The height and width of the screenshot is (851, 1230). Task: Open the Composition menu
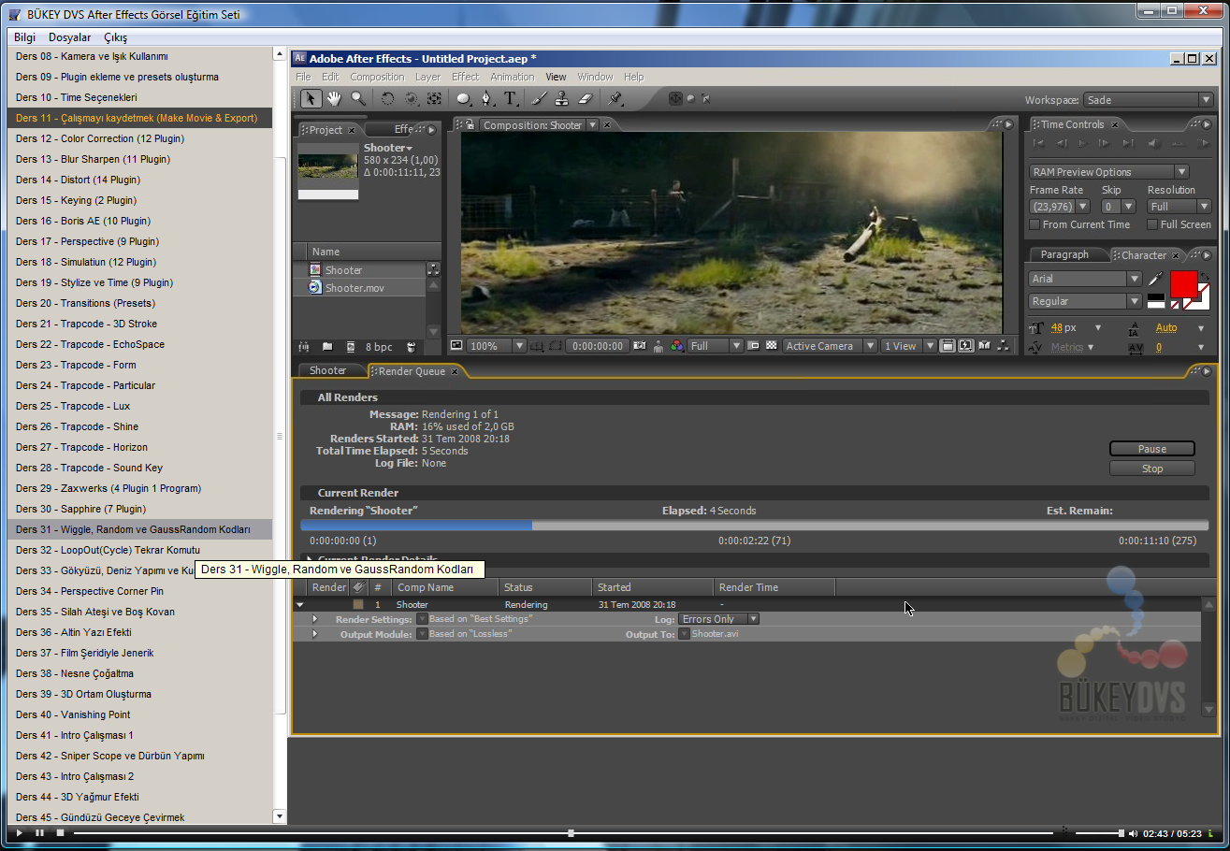coord(377,77)
